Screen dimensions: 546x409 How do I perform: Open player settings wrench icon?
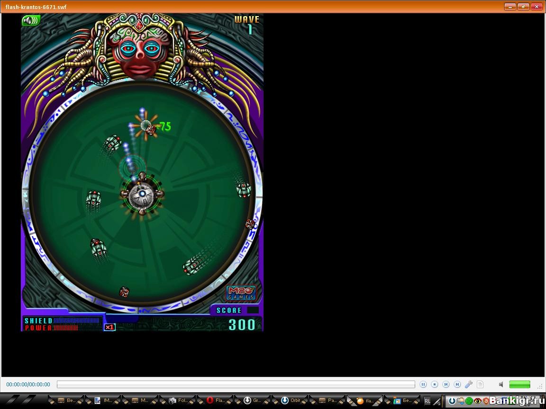click(469, 384)
